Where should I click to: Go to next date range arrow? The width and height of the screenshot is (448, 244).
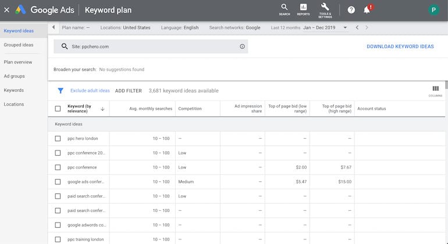tap(367, 28)
